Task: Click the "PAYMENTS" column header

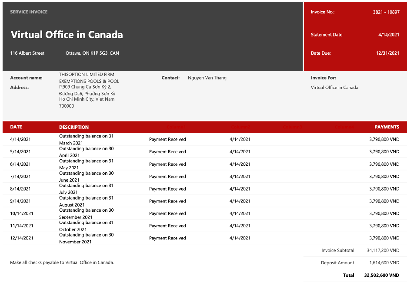Action: (387, 127)
